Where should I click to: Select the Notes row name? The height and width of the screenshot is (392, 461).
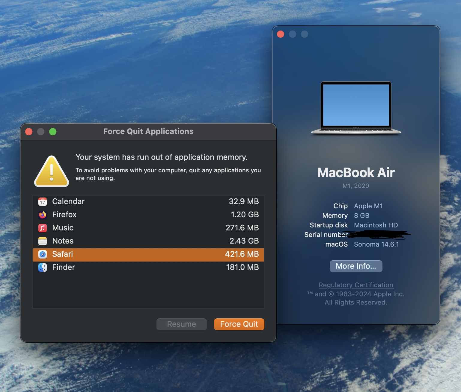tap(63, 241)
